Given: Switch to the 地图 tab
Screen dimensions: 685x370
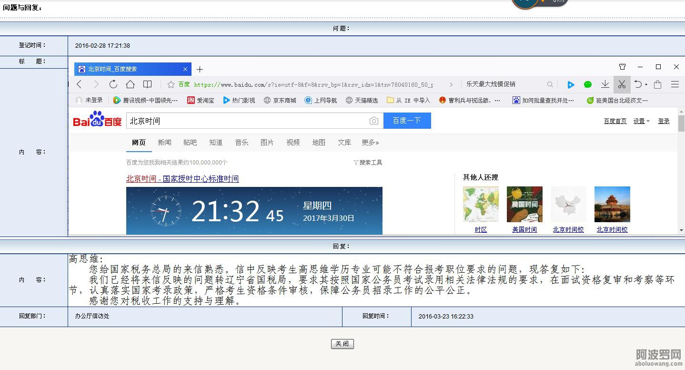Looking at the screenshot, I should point(319,143).
